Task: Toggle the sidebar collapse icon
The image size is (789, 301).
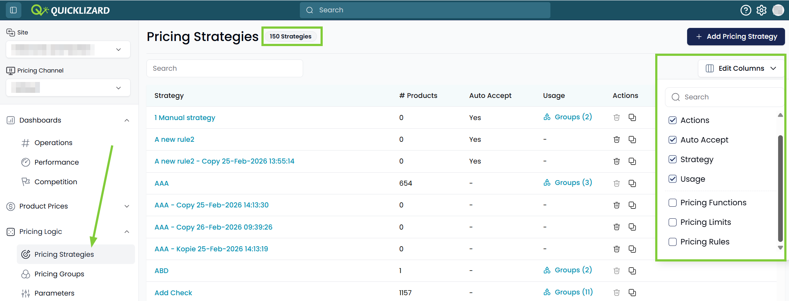Action: pos(13,10)
